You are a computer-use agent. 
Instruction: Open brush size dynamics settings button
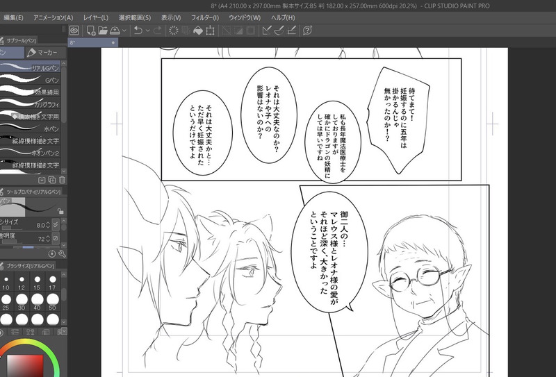(x=56, y=225)
